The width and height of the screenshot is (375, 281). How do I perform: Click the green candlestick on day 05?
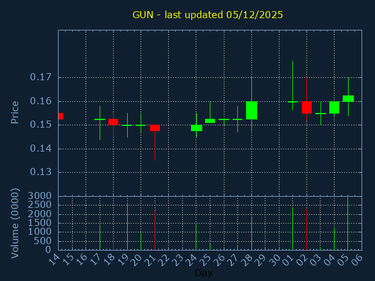point(348,98)
